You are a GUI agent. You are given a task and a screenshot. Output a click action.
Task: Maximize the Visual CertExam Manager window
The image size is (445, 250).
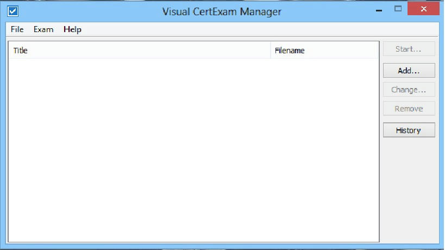tap(398, 9)
